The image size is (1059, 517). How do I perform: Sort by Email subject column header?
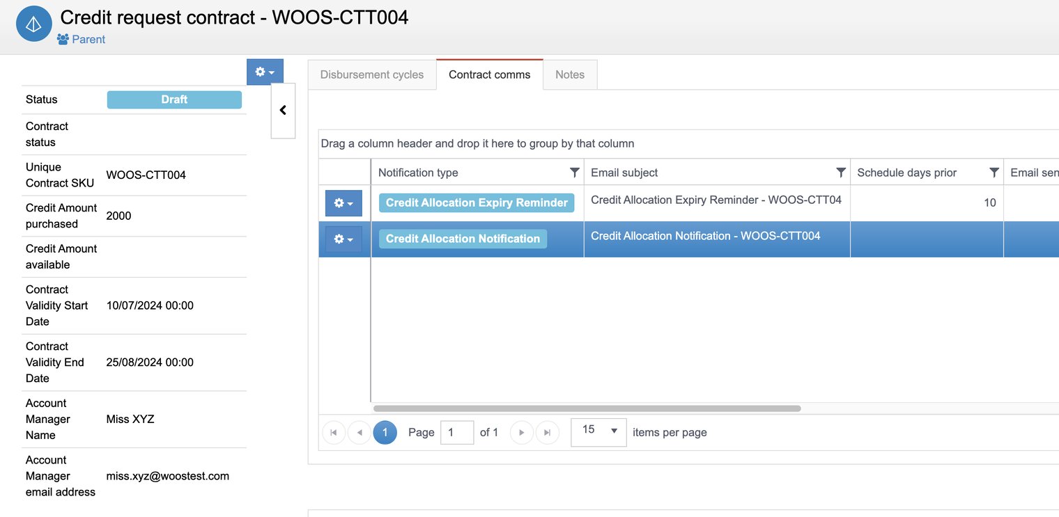624,173
